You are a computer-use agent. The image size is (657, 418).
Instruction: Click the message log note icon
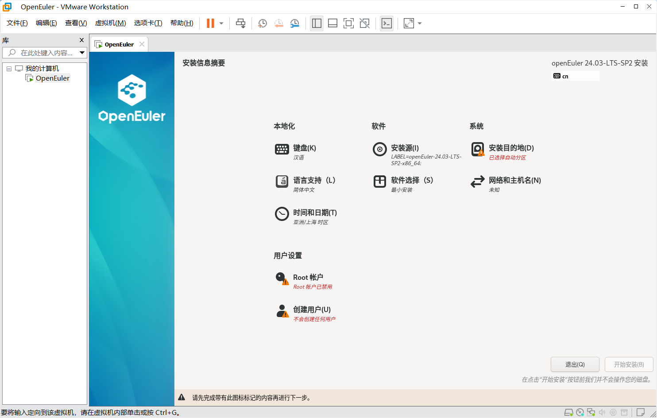(640, 412)
